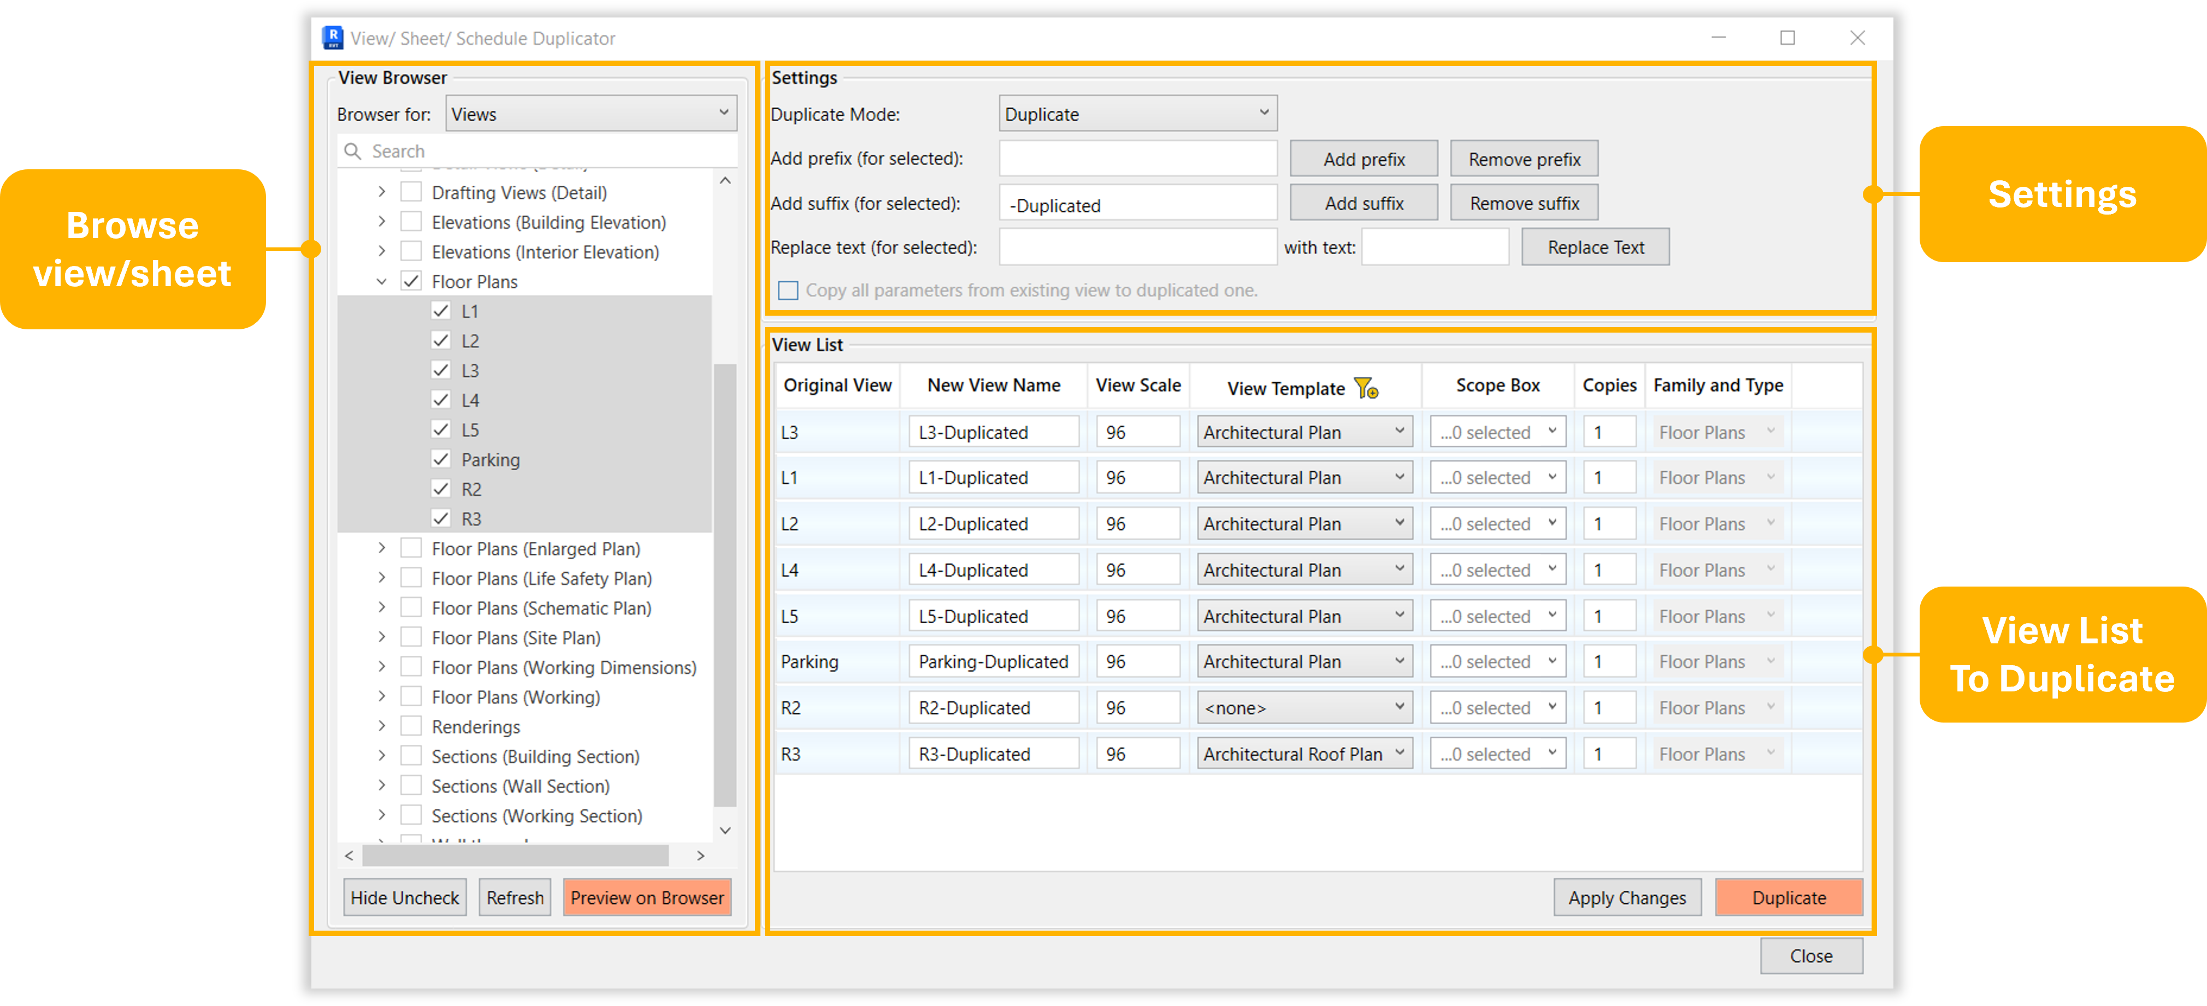Image resolution: width=2207 pixels, height=1006 pixels.
Task: Click the Remove prefix button
Action: pos(1523,158)
